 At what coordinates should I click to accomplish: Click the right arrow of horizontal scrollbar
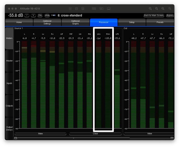pyautogui.click(x=172, y=138)
